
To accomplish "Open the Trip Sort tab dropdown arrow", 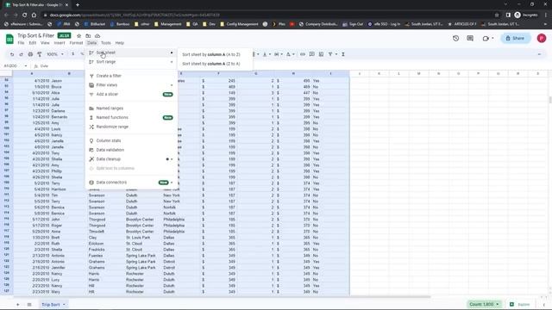I will pyautogui.click(x=64, y=304).
